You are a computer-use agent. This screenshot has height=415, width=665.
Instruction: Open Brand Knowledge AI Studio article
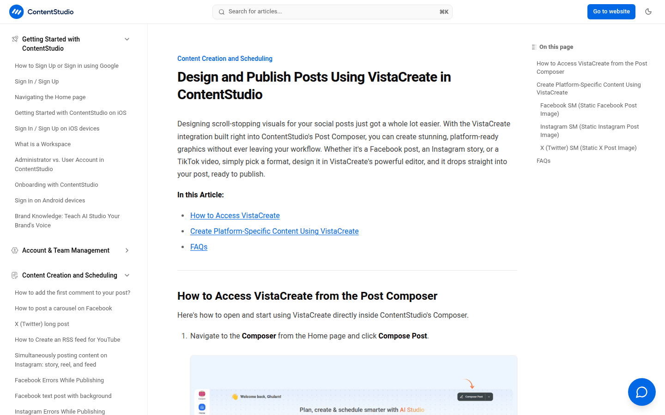coord(67,221)
